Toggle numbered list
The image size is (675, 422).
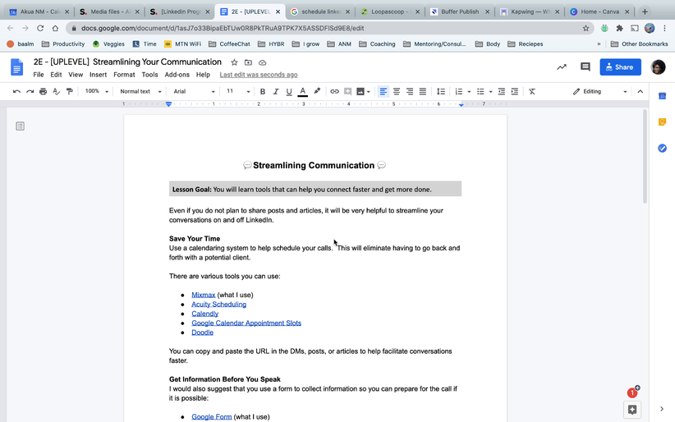point(459,91)
